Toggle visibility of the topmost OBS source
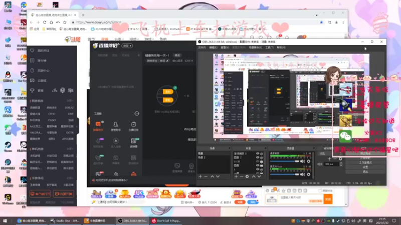The image size is (401, 225). point(258,153)
